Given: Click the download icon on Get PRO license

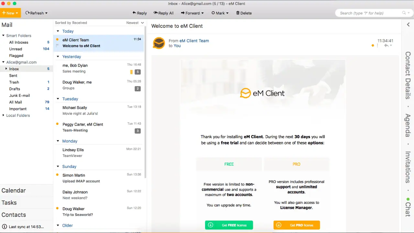Looking at the screenshot, I should (279, 225).
